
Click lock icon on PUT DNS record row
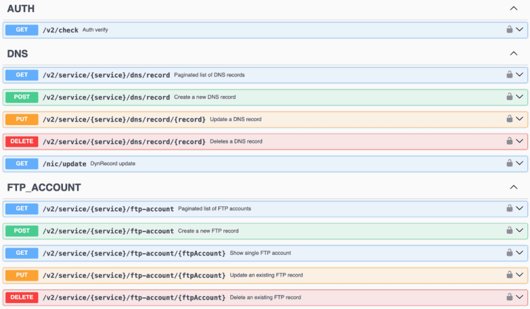[x=510, y=118]
